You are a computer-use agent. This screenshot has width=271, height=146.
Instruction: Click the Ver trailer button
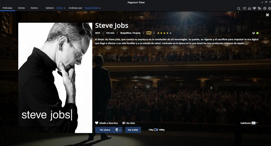pos(133,130)
